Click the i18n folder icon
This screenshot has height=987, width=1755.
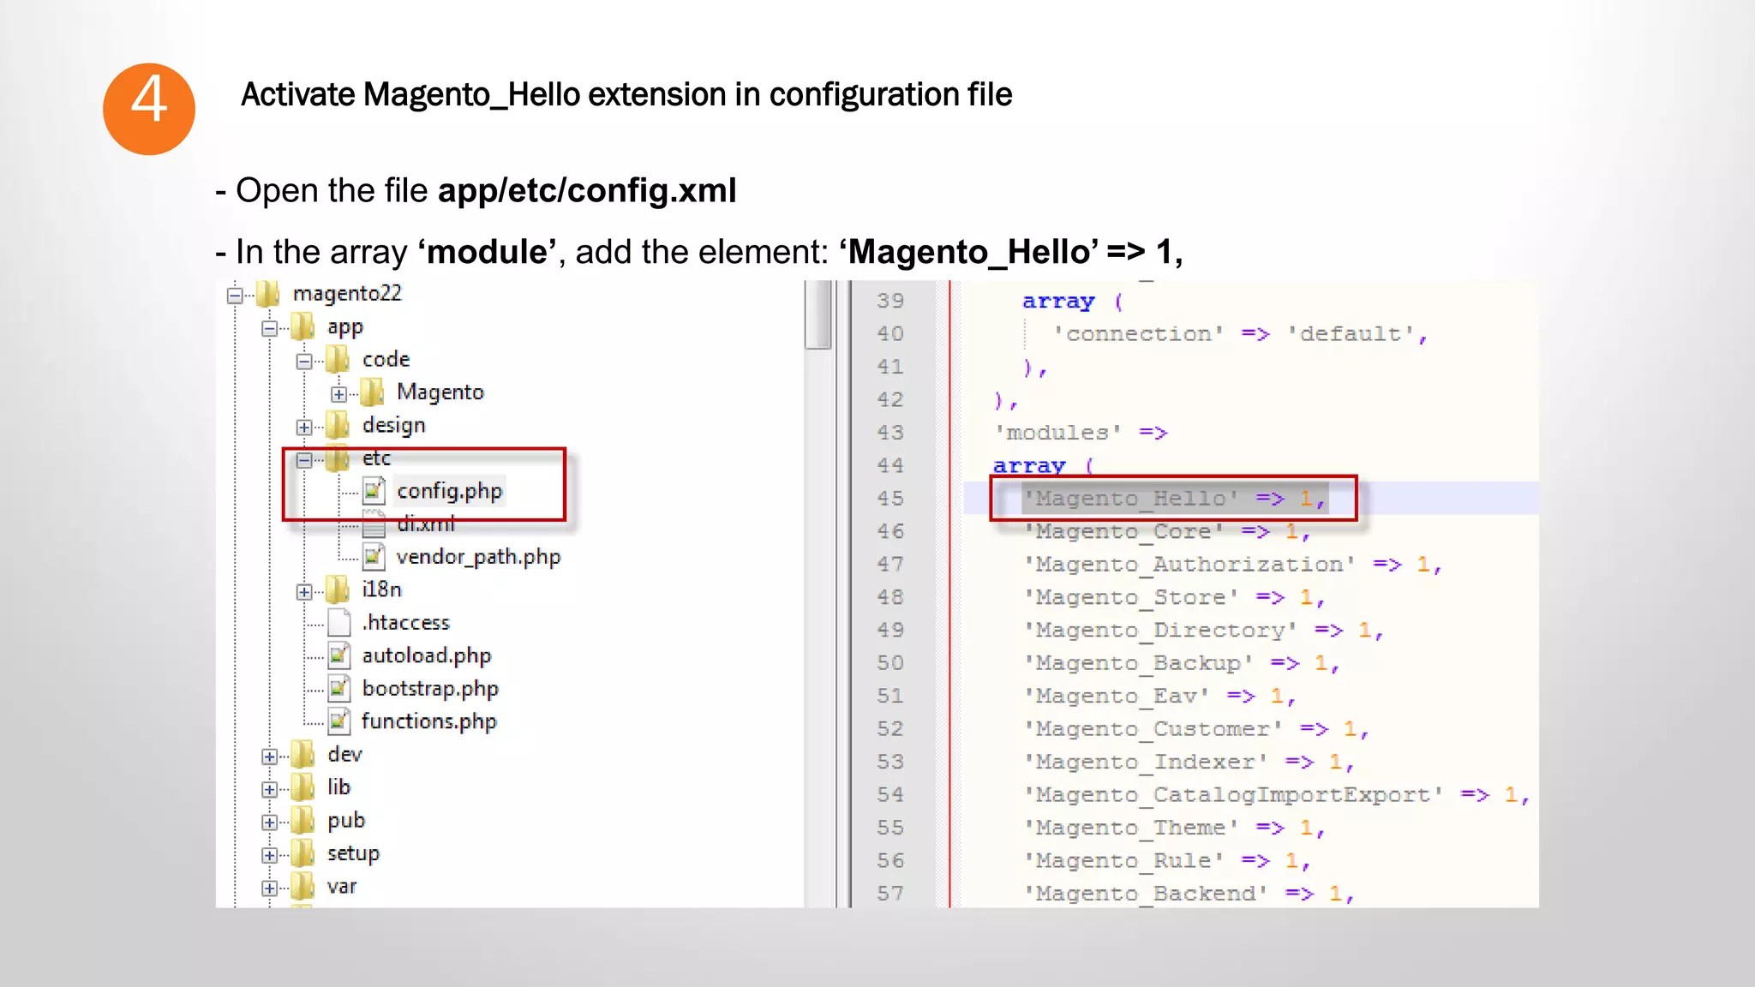338,589
